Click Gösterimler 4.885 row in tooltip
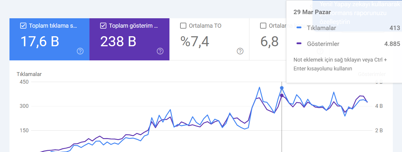Screen dimensions: 402x152 (348, 44)
